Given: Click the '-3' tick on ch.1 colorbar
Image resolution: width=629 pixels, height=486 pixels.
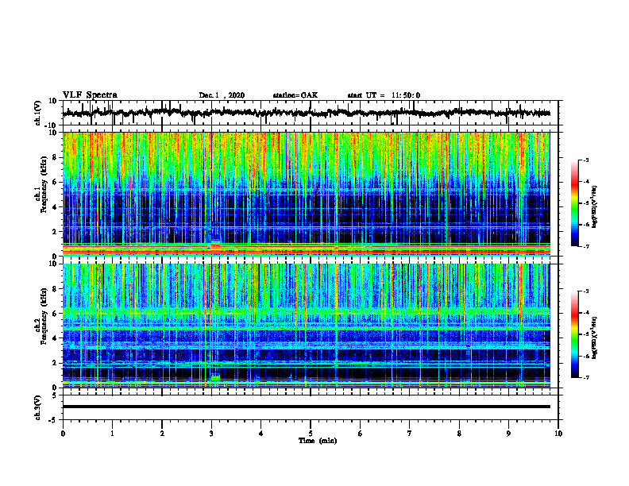Looking at the screenshot, I should click(586, 160).
